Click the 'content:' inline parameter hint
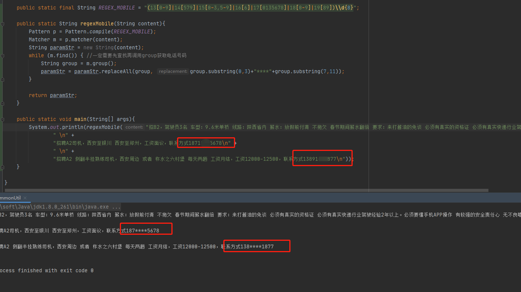 tap(134, 127)
